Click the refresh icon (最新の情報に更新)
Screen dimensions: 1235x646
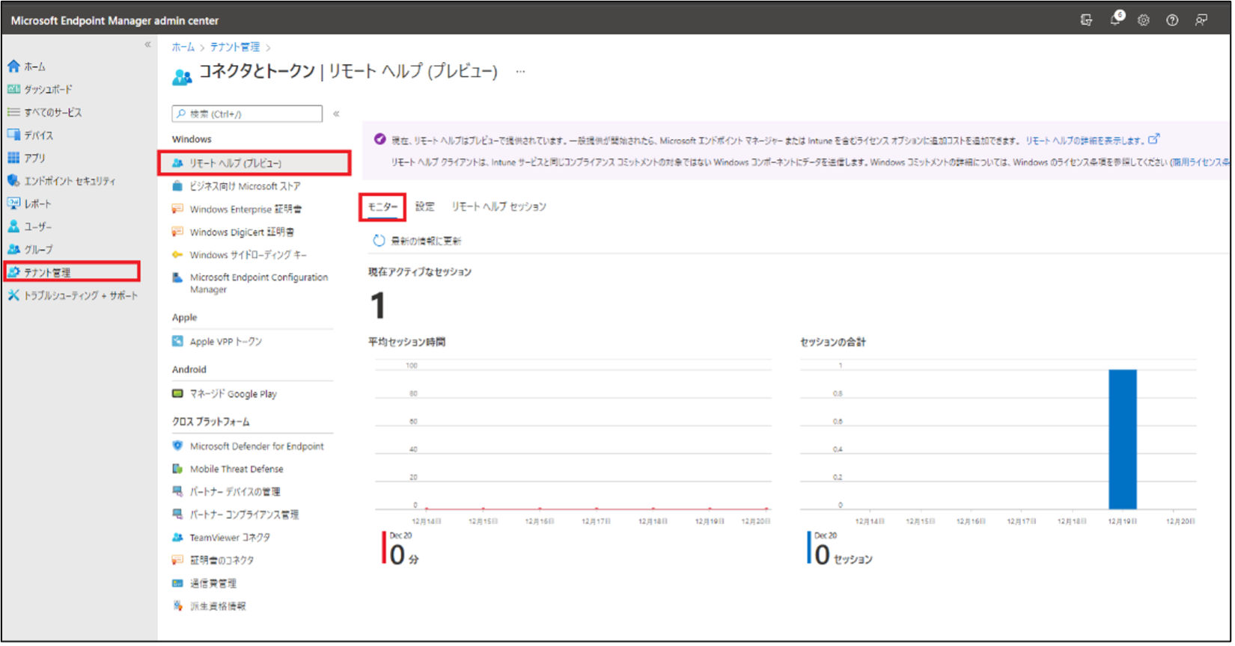[379, 241]
